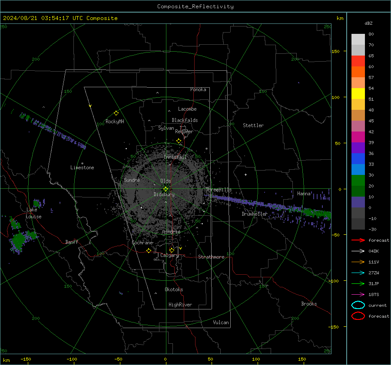Click the Okotoks town label

(174, 289)
